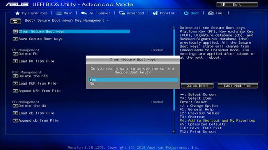Click arrow icon beside Delete PK
The width and height of the screenshot is (268, 150).
pyautogui.click(x=15, y=54)
